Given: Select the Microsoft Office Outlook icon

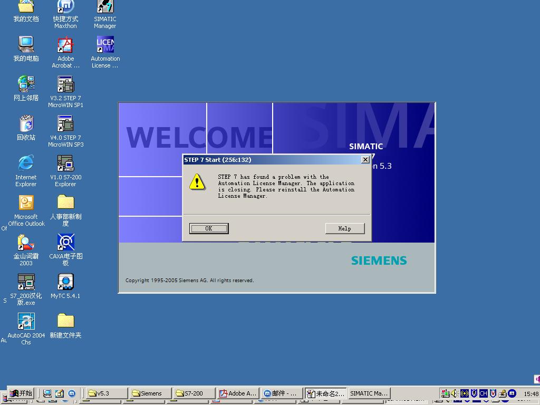Looking at the screenshot, I should [x=26, y=211].
